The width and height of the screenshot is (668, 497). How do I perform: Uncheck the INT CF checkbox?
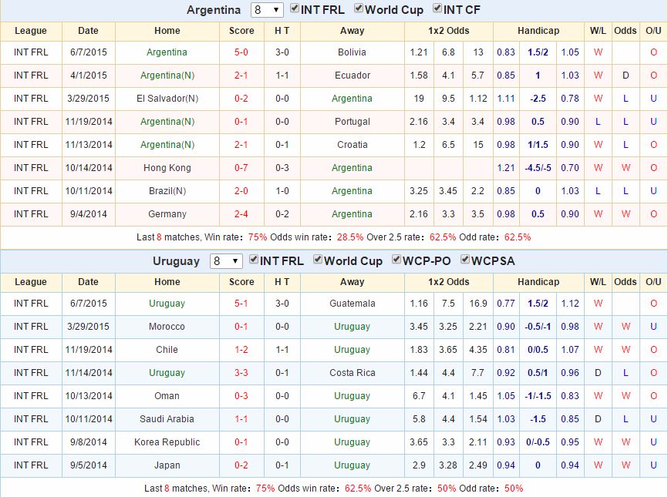point(437,8)
